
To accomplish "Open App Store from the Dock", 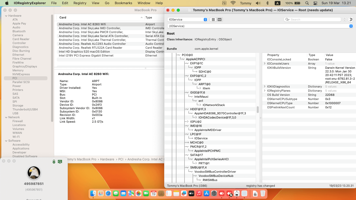I will tap(207, 193).
